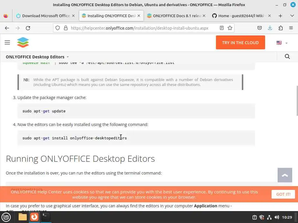Viewport: 298px width, 223px height.
Task: Open Firefox downloads panel
Action: (270, 28)
